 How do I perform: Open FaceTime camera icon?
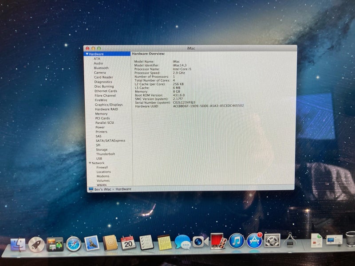(201, 242)
